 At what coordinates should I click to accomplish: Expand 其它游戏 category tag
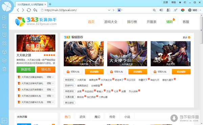[69, 103]
